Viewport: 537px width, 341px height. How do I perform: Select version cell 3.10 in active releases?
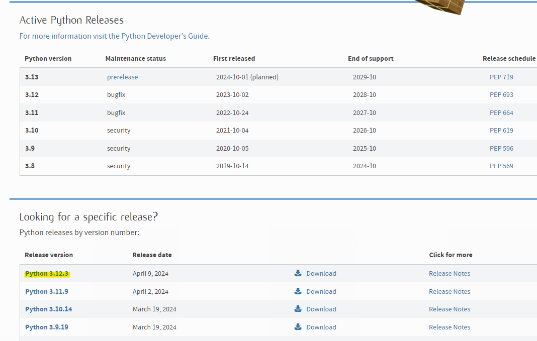pyautogui.click(x=32, y=130)
